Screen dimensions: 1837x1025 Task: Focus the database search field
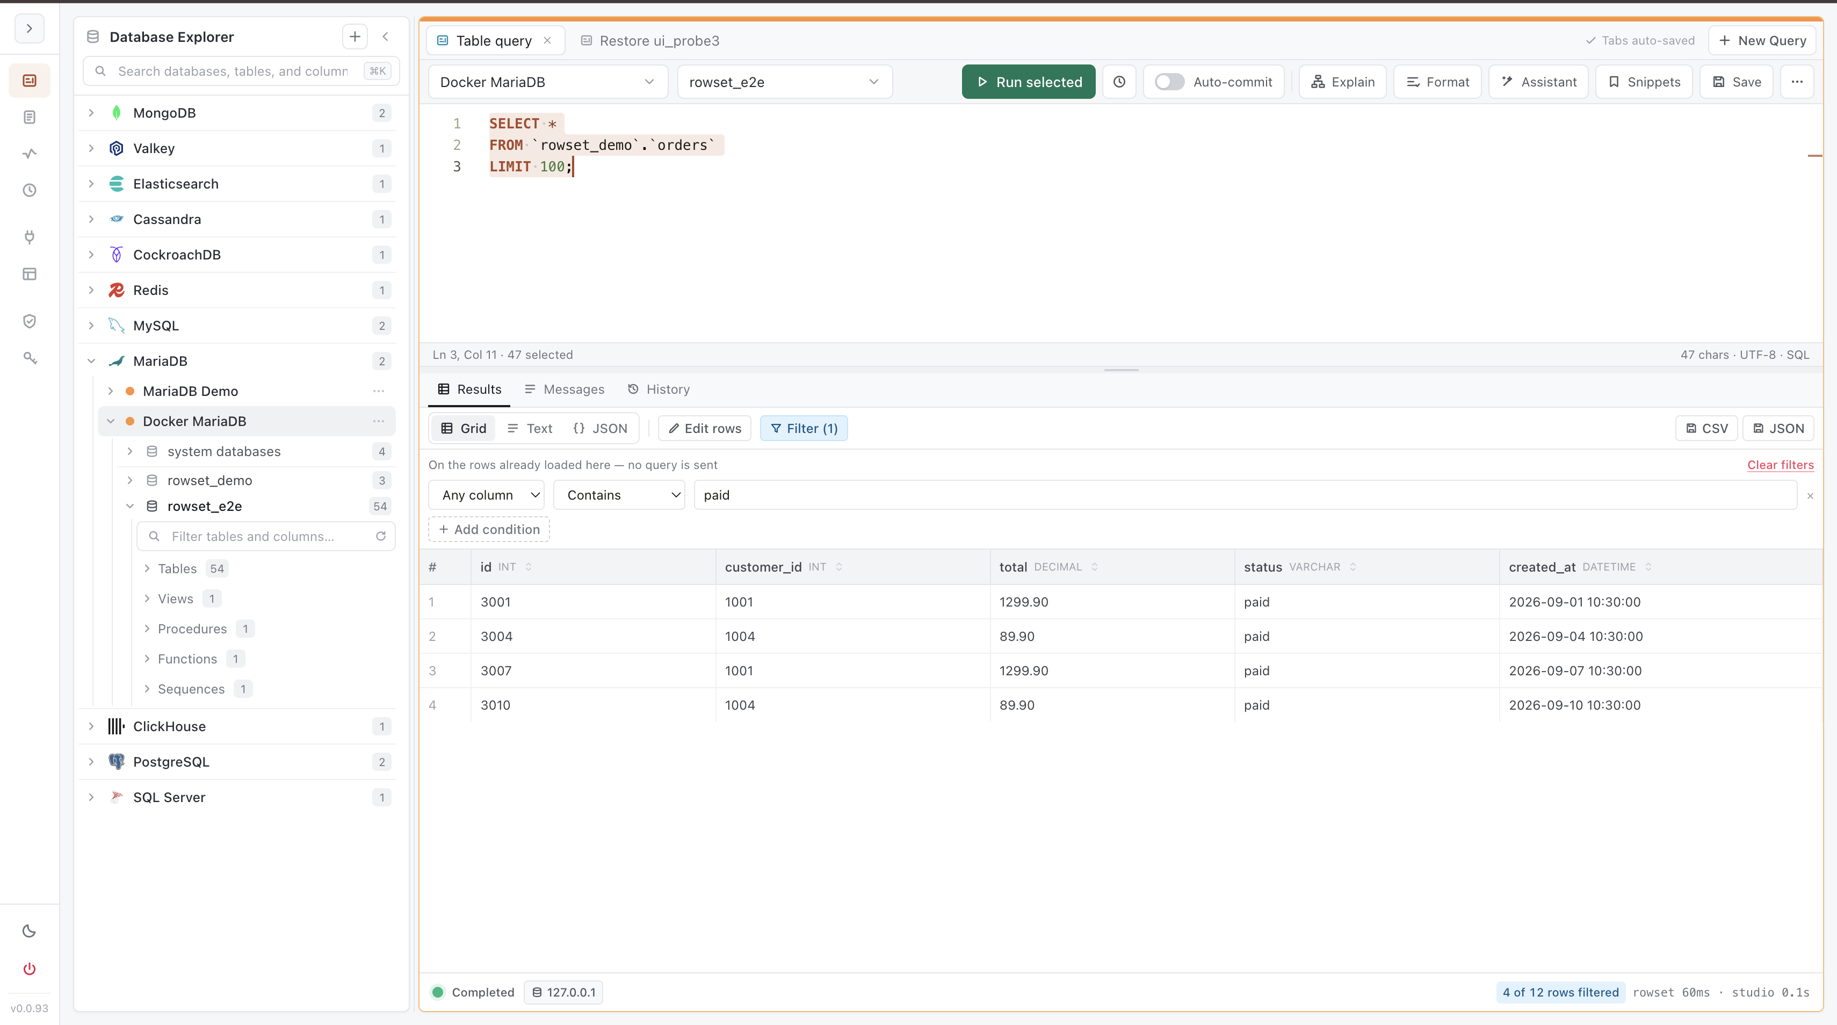tap(241, 71)
